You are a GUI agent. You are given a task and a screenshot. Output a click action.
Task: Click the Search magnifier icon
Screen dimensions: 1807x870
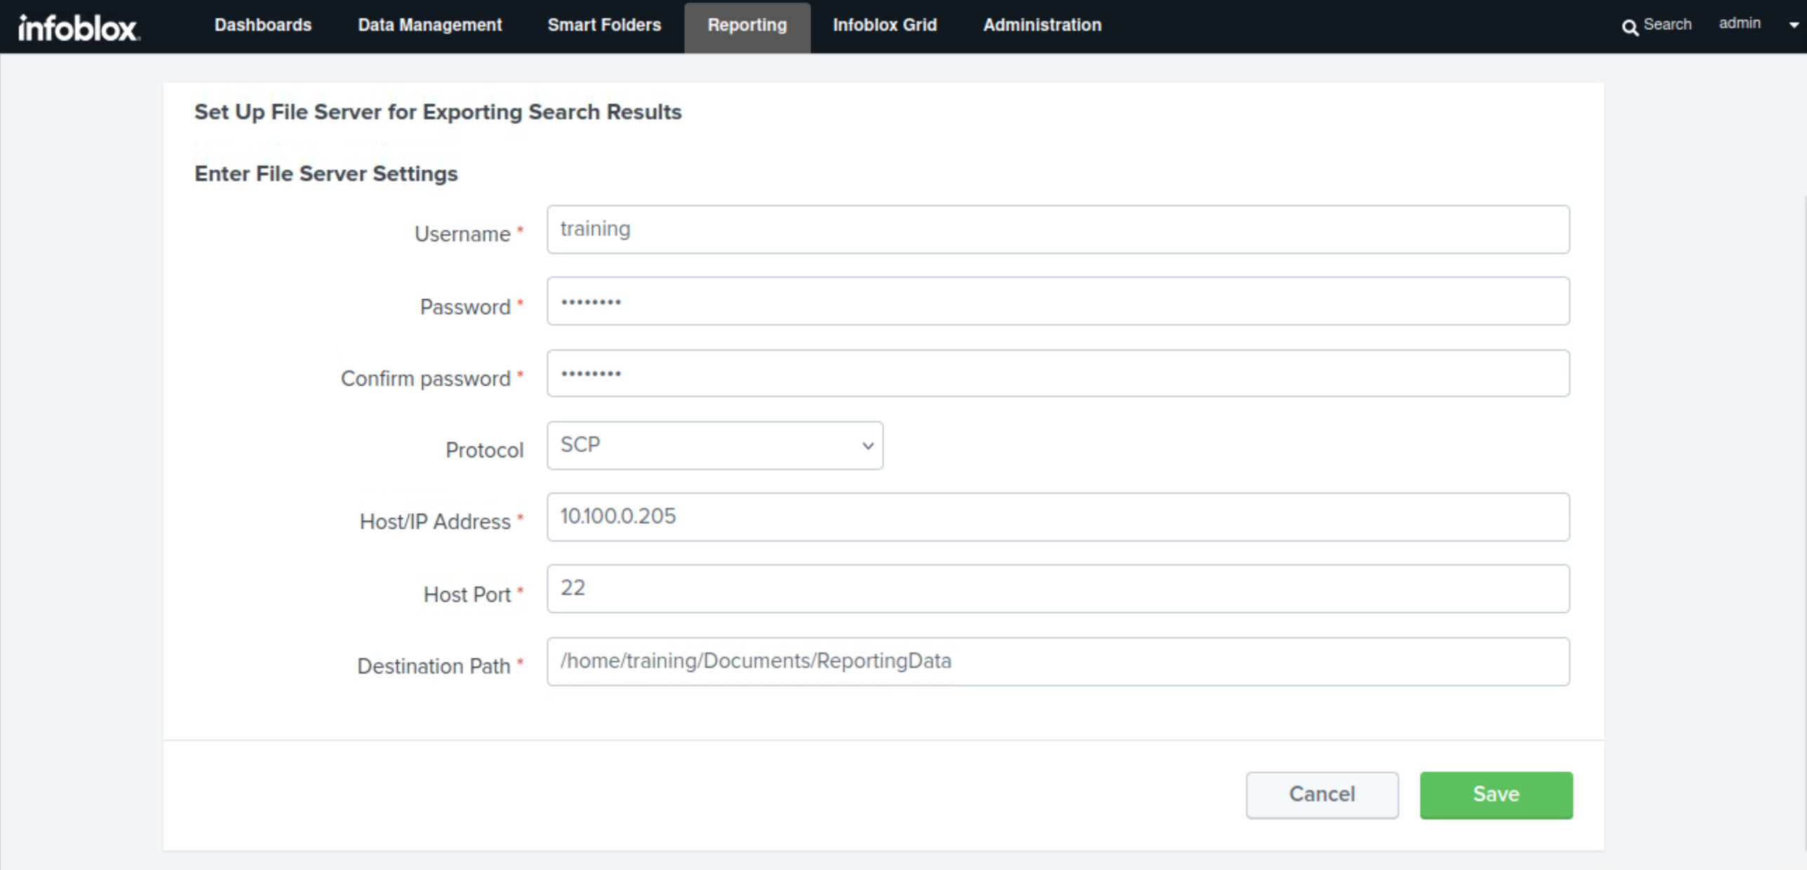(x=1629, y=27)
